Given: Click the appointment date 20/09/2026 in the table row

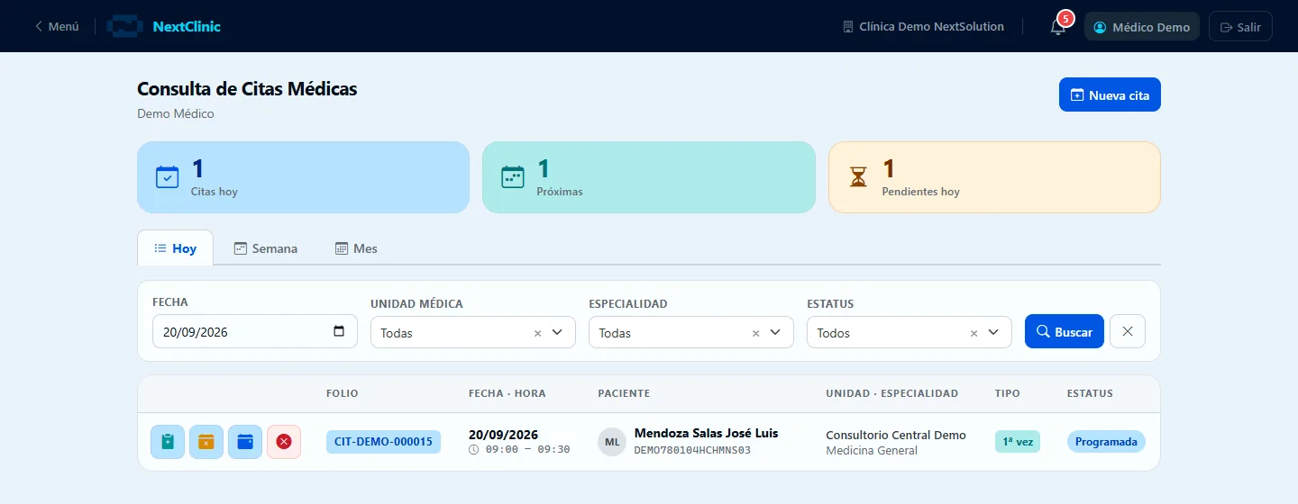Looking at the screenshot, I should click(503, 433).
